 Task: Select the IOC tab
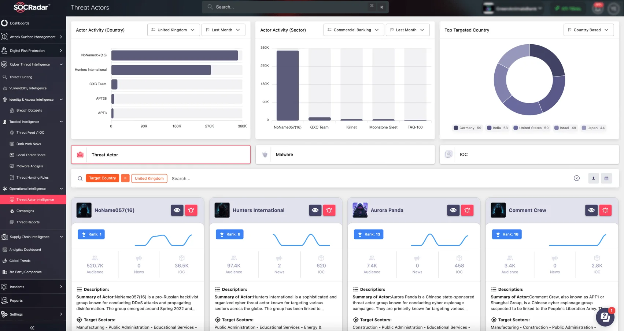pyautogui.click(x=529, y=155)
